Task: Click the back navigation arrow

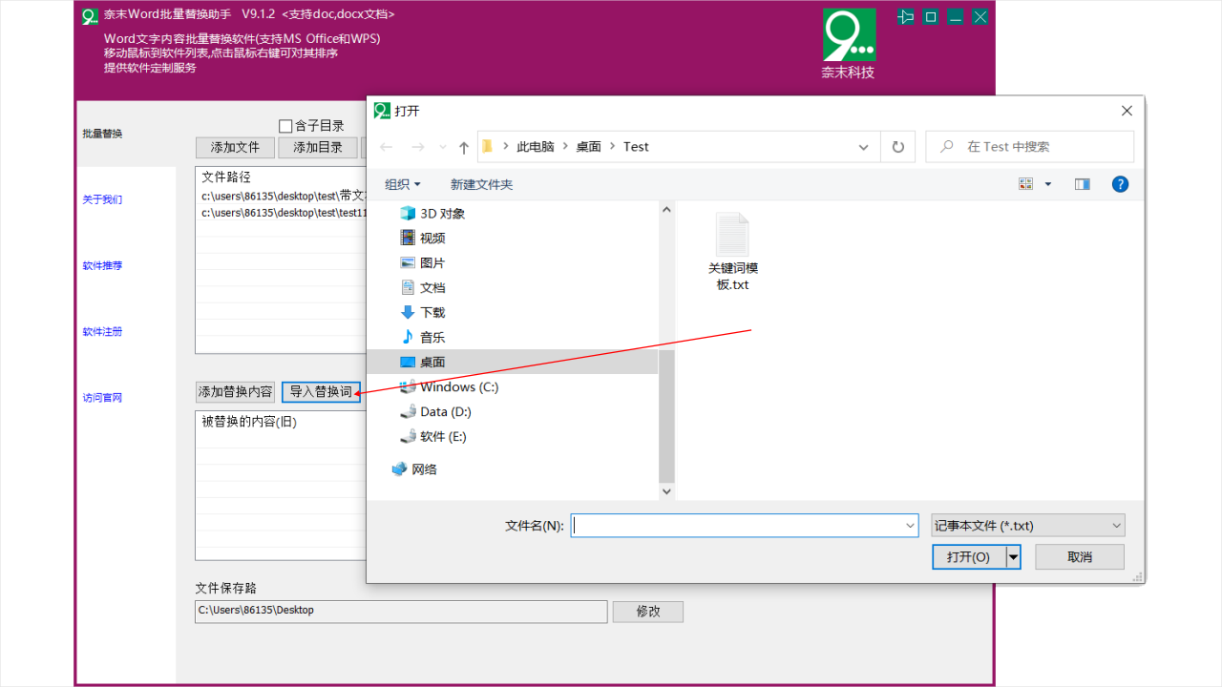Action: (386, 146)
